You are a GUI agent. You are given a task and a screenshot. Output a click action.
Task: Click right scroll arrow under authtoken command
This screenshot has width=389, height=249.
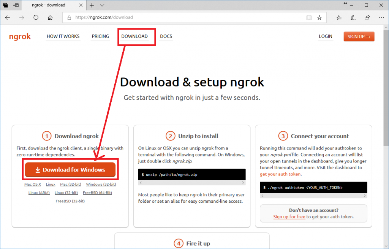click(364, 196)
